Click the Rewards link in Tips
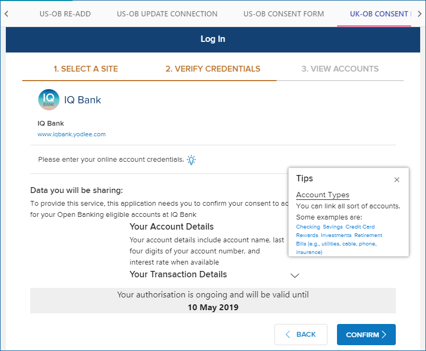The width and height of the screenshot is (426, 351). (x=307, y=235)
